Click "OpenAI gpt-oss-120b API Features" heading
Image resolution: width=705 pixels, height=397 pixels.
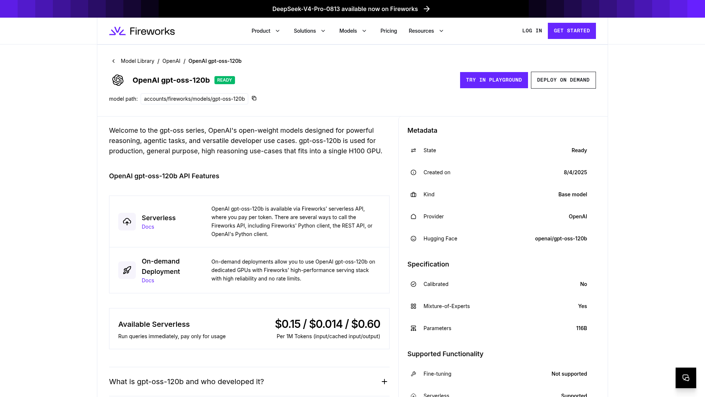click(164, 176)
